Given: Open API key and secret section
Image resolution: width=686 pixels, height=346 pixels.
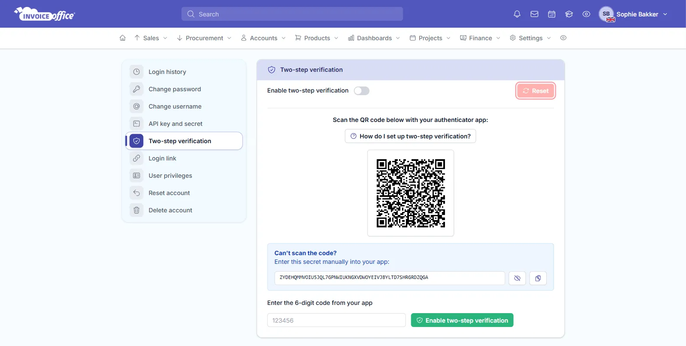Looking at the screenshot, I should pos(184,124).
